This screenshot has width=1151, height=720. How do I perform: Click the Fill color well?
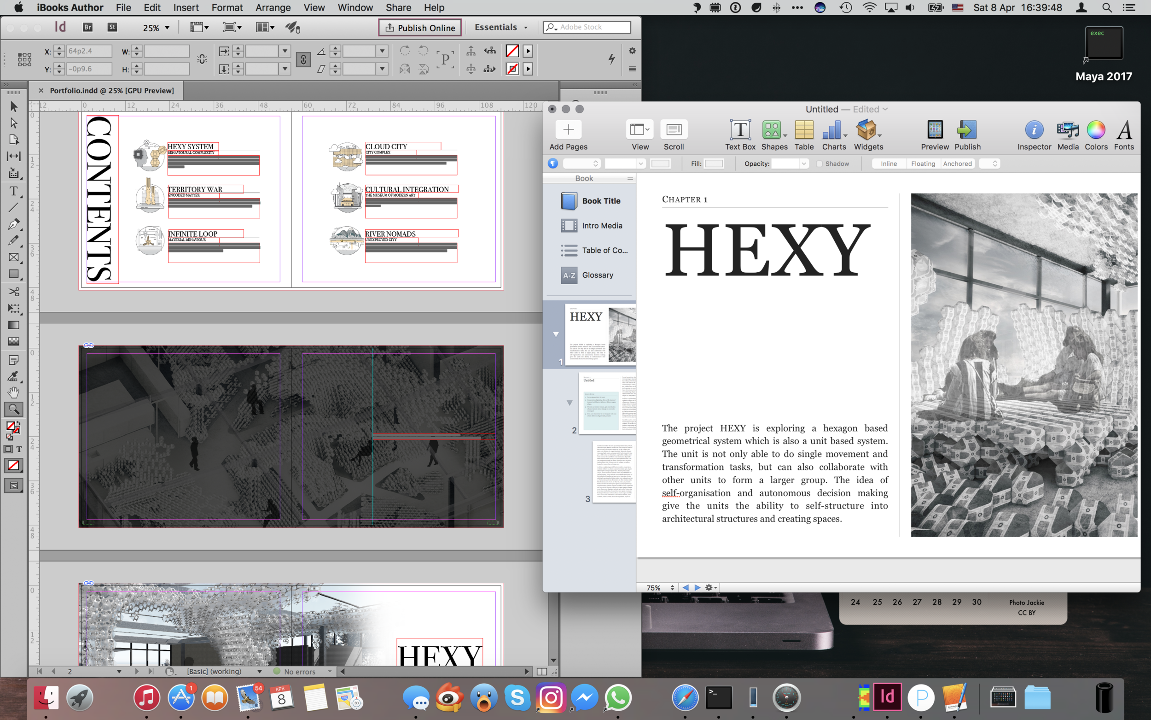pyautogui.click(x=713, y=164)
